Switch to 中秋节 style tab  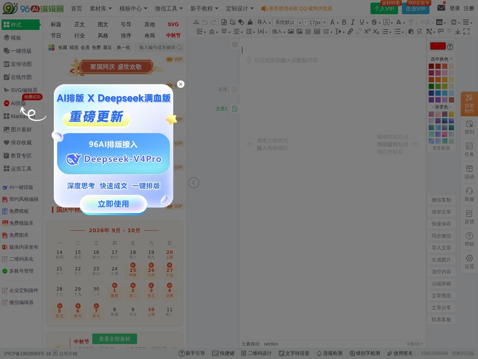click(173, 36)
